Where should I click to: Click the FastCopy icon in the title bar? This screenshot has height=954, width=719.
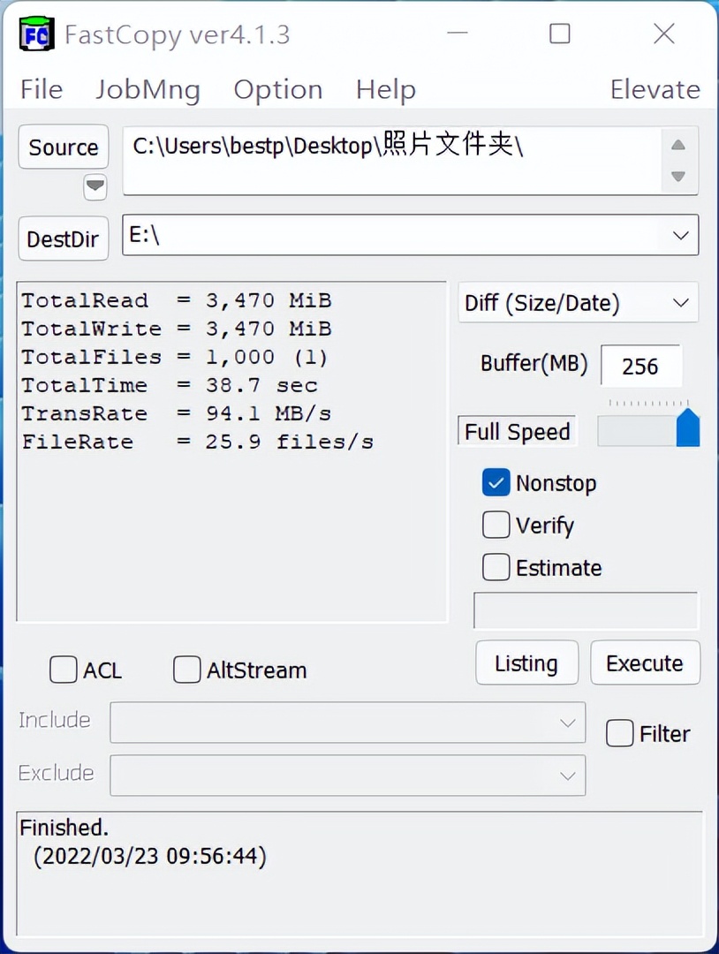34,34
